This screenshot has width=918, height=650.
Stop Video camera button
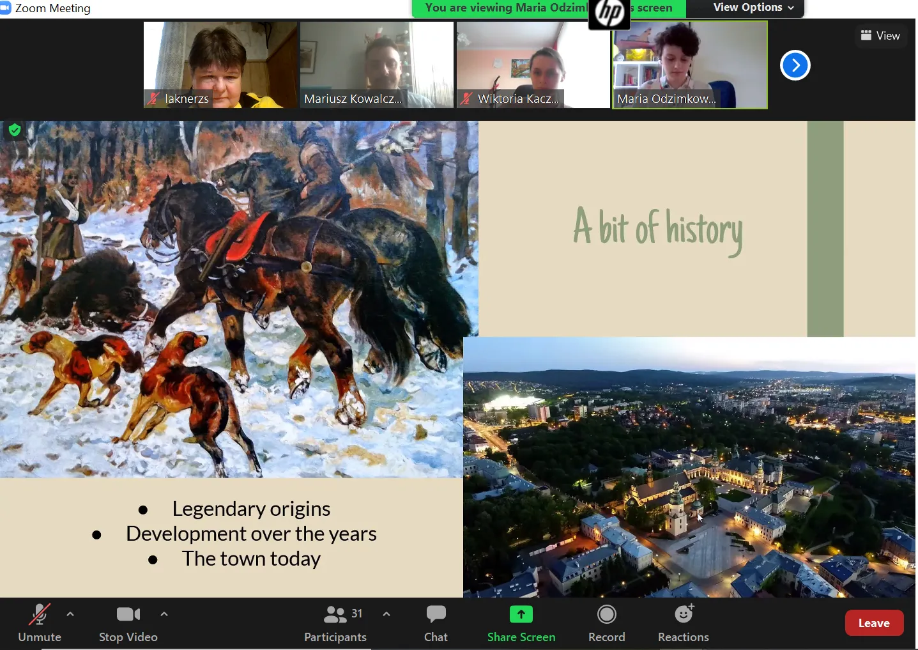click(128, 623)
